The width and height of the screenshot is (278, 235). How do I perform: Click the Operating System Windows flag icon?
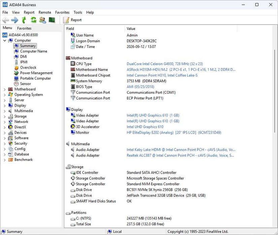11,95
